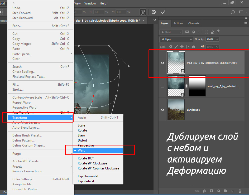
Task: Create a new layer
Action: (233, 191)
